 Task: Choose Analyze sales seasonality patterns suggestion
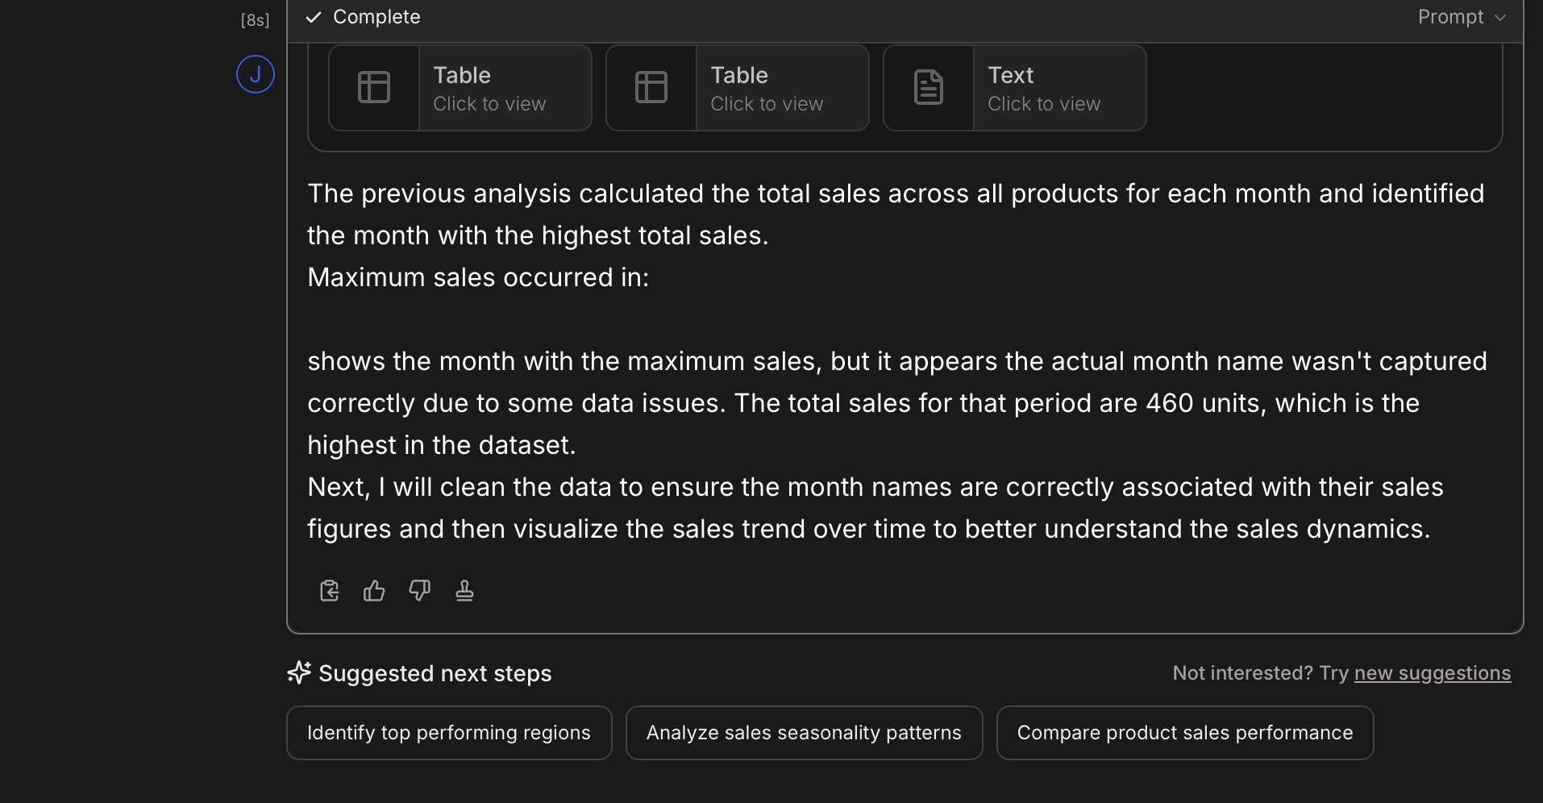pos(804,733)
